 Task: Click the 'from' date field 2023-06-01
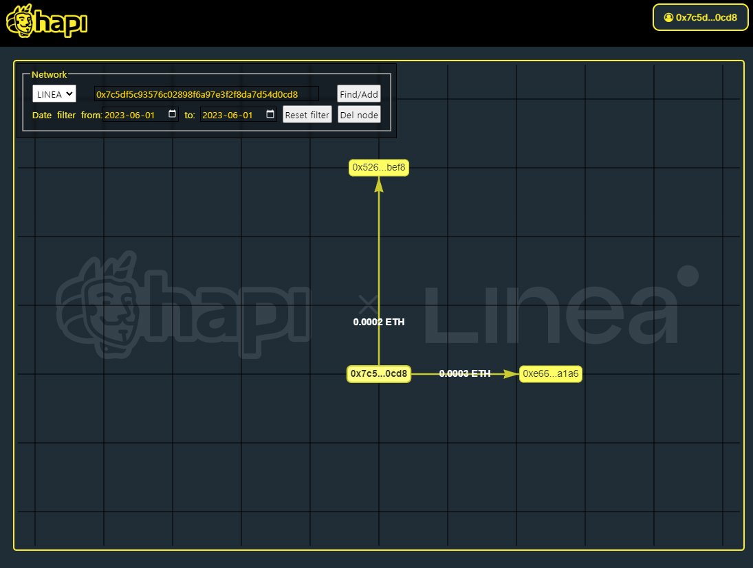coord(141,115)
